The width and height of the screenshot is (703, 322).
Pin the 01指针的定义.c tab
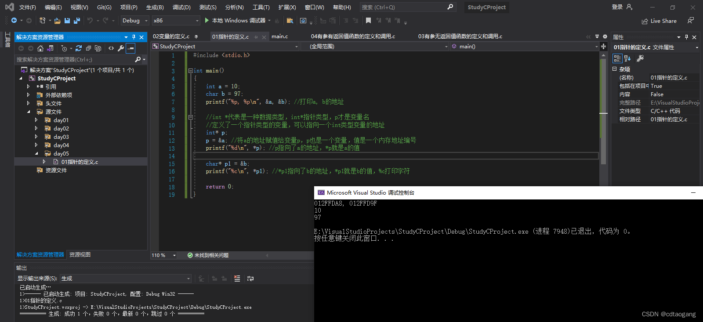(256, 37)
